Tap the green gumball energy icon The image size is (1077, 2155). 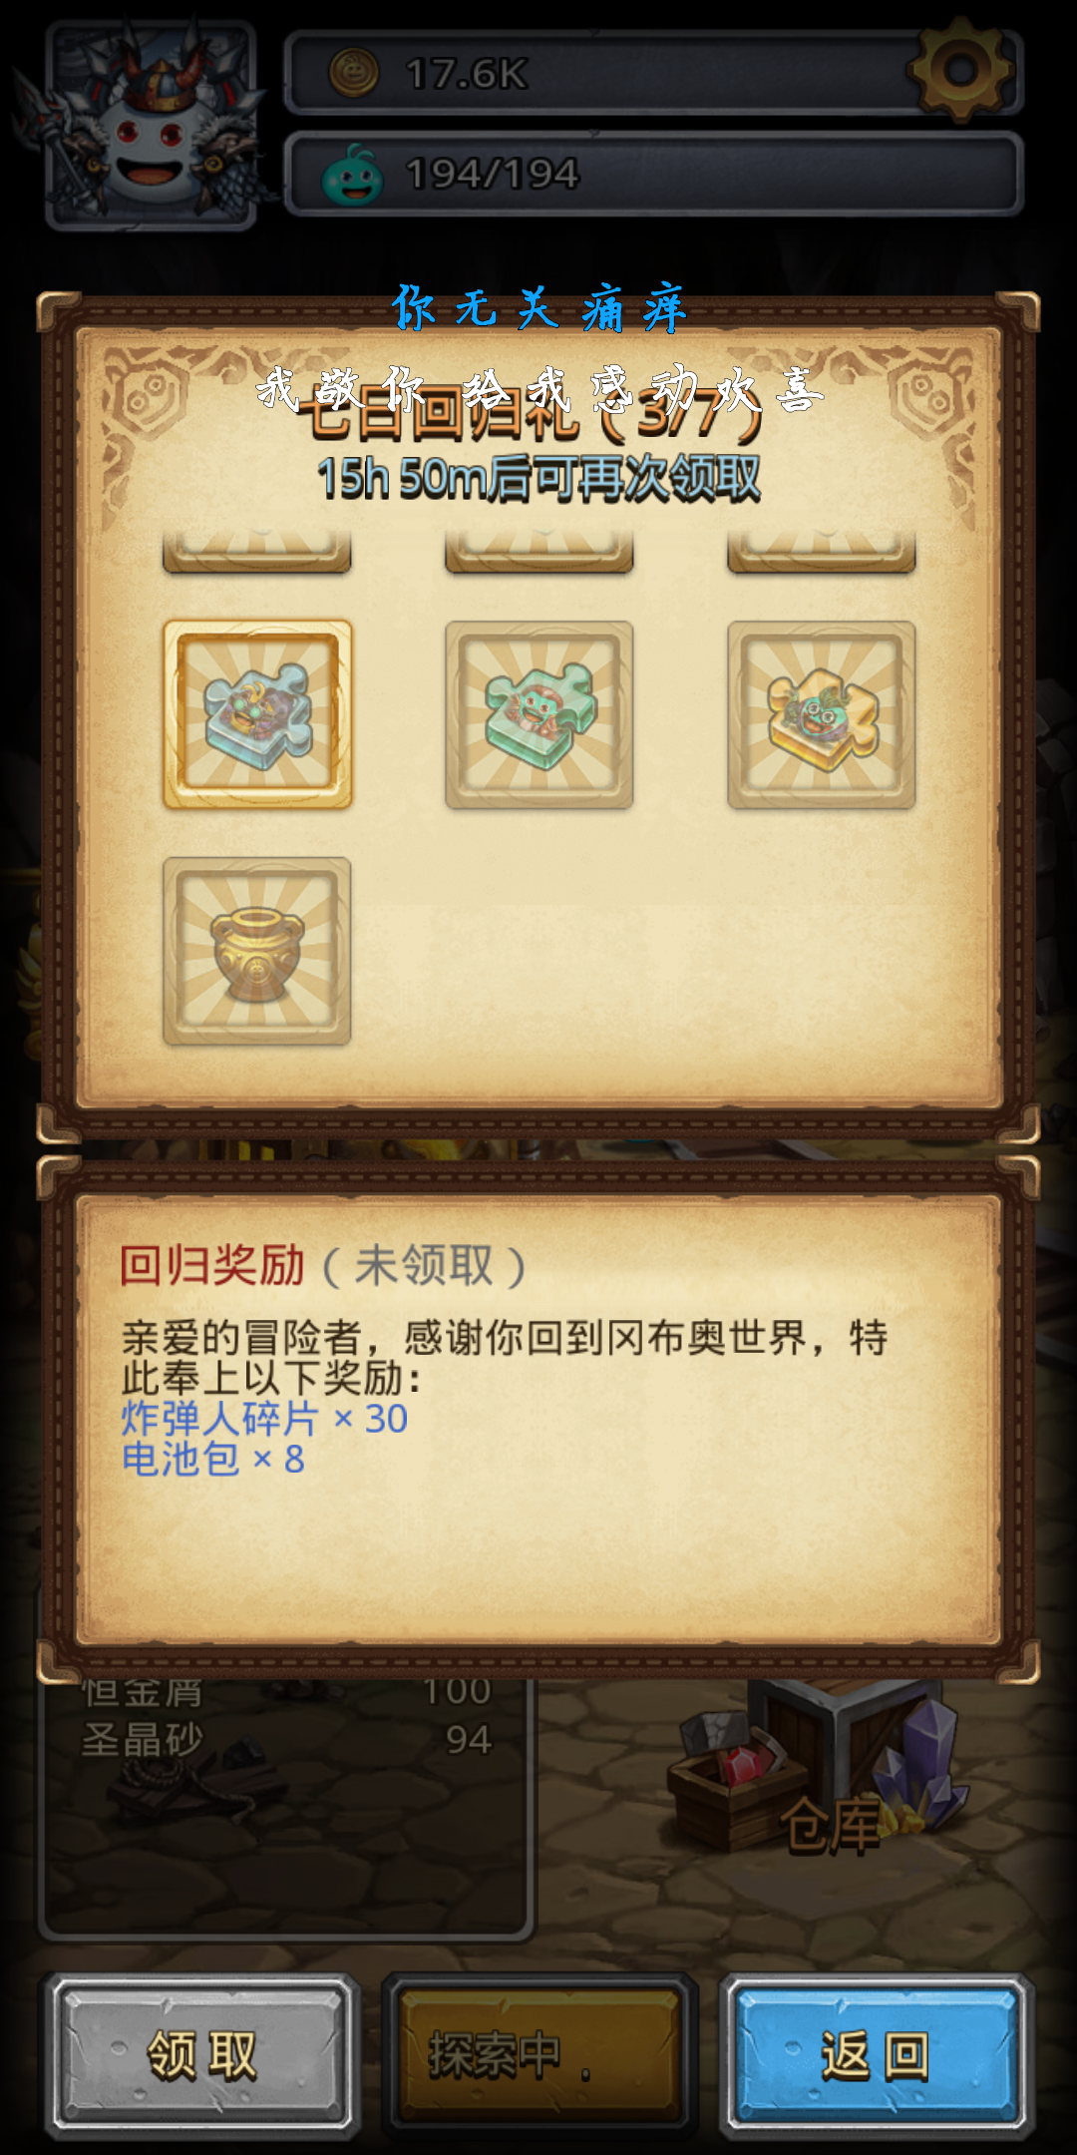click(352, 175)
